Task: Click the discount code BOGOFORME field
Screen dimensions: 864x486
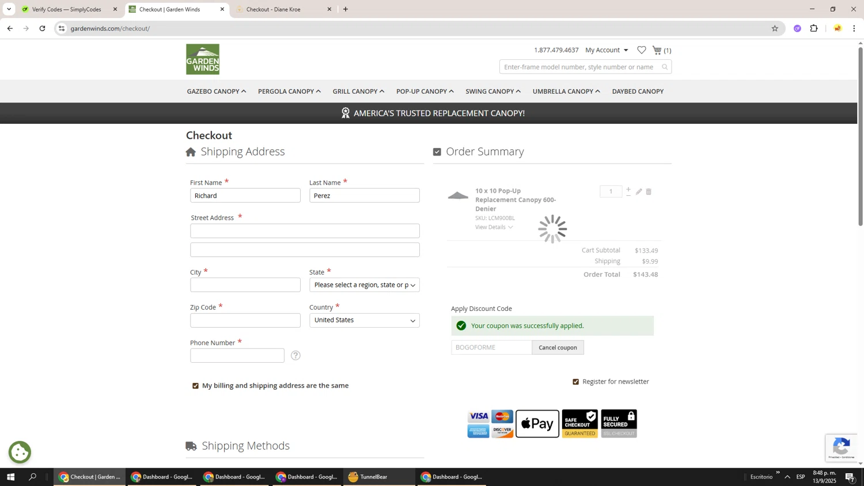Action: click(x=491, y=348)
